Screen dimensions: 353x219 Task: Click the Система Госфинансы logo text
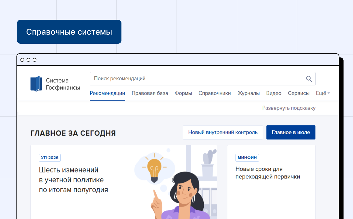(63, 84)
